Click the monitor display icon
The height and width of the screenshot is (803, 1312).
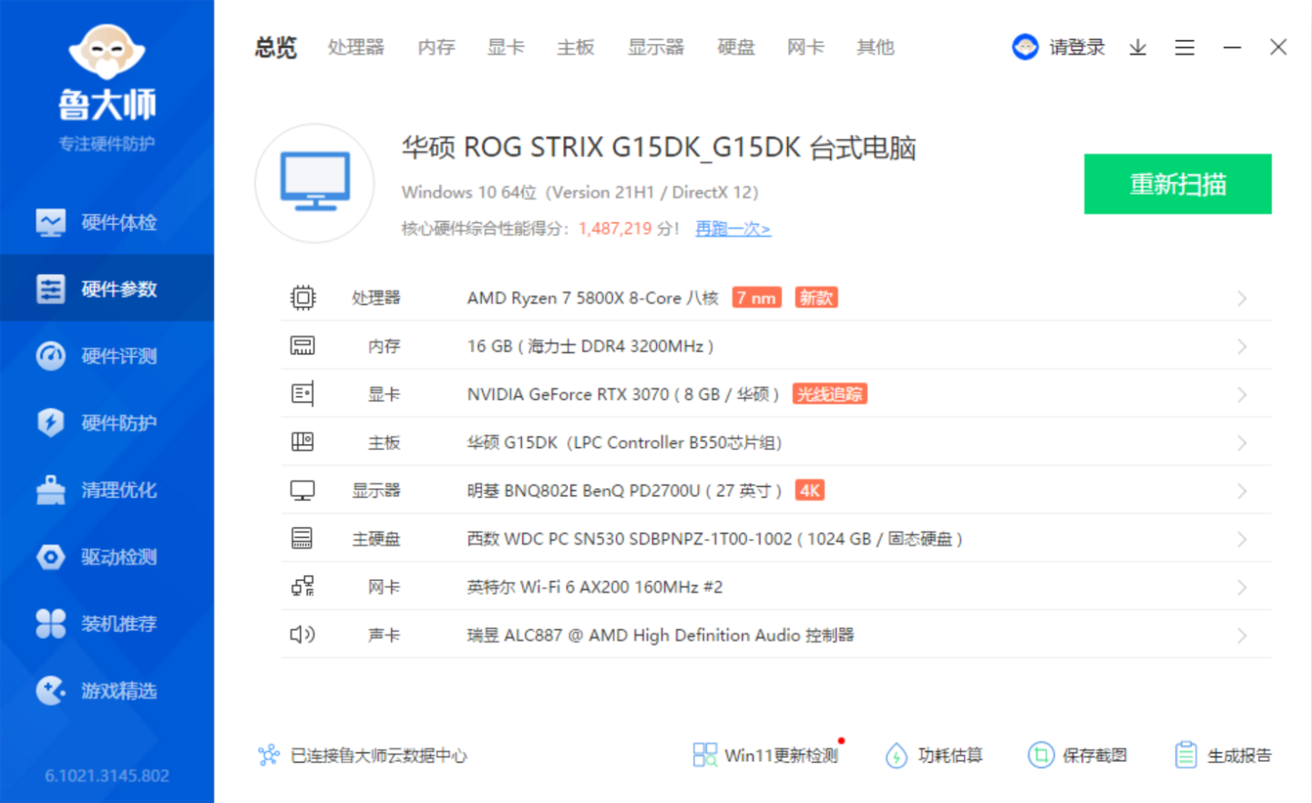302,491
